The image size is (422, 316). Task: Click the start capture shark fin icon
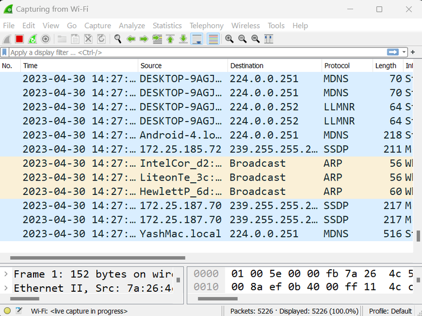point(7,39)
